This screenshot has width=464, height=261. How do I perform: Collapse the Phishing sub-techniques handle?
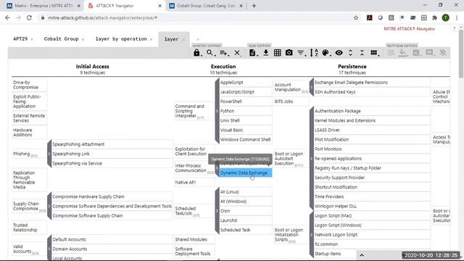tap(49, 154)
